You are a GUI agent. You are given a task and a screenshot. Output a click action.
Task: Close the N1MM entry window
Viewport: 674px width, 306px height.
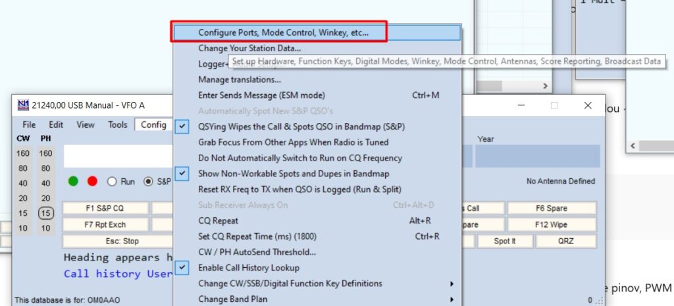pyautogui.click(x=588, y=105)
